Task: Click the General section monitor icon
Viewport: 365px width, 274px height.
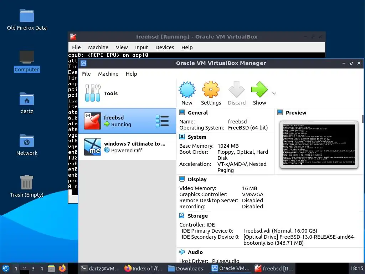Action: pyautogui.click(x=182, y=112)
